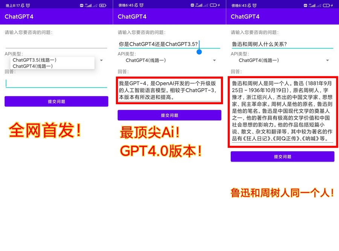
Task: Tap the muted bell icon beside 晚上8:17
Action: [22, 5]
